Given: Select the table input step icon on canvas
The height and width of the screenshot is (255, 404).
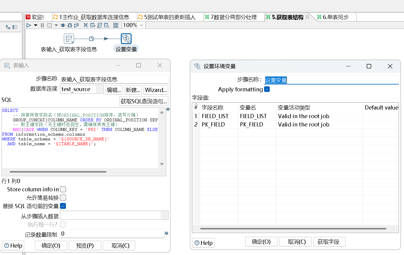Looking at the screenshot, I should pyautogui.click(x=69, y=39).
